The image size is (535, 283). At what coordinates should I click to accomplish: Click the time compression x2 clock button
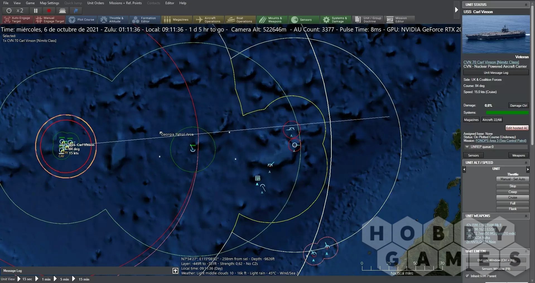(15, 11)
